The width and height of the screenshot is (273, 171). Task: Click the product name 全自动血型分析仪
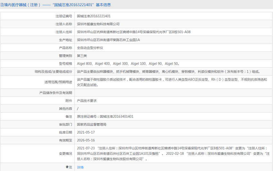point(90,48)
